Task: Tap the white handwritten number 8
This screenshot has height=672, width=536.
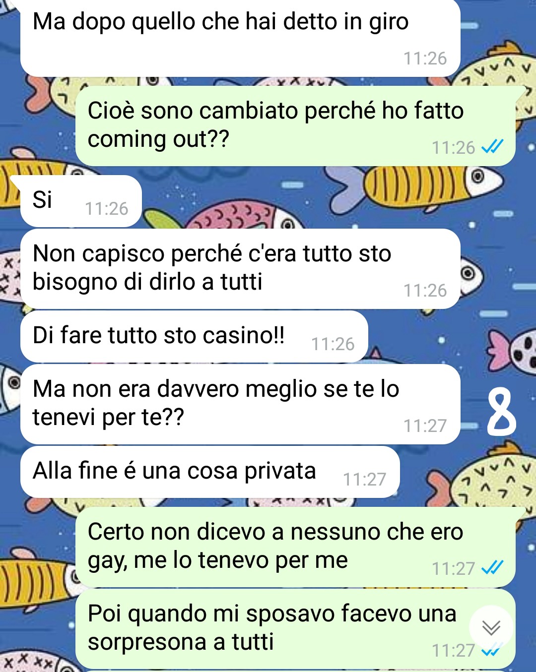Action: (501, 412)
